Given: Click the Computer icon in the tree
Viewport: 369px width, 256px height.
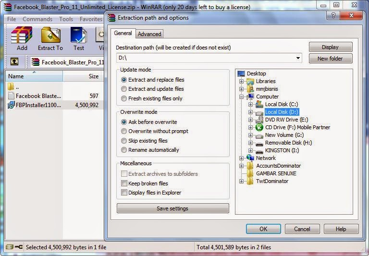Looking at the screenshot, I should point(250,97).
